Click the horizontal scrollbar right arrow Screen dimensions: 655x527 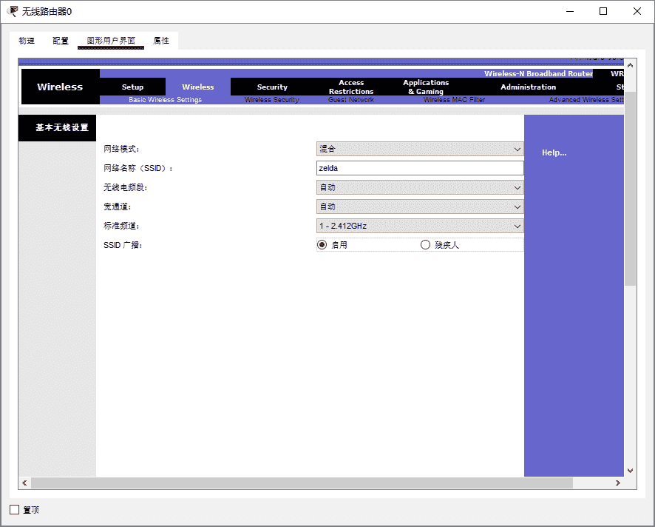pos(617,483)
